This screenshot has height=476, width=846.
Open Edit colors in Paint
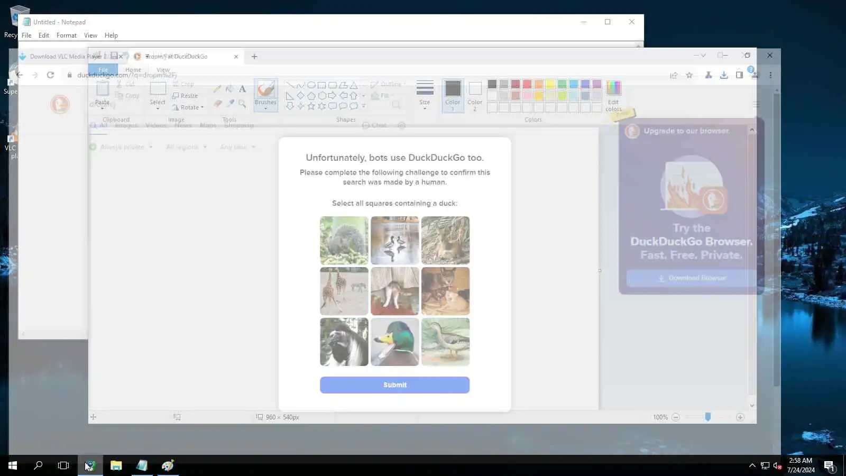[613, 95]
